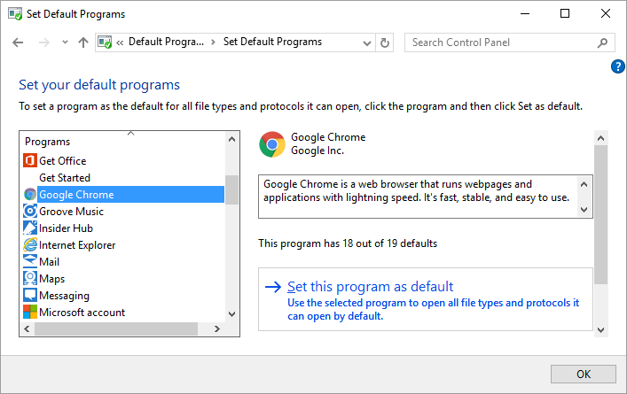Click the search magnifier icon
This screenshot has height=394, width=627.
pyautogui.click(x=602, y=42)
